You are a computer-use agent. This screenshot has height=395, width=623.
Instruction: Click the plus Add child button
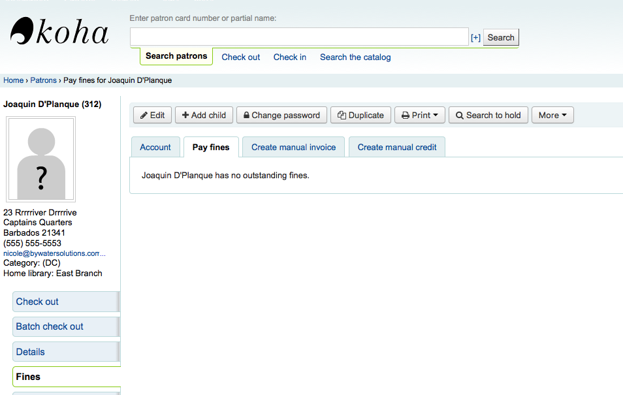point(204,115)
